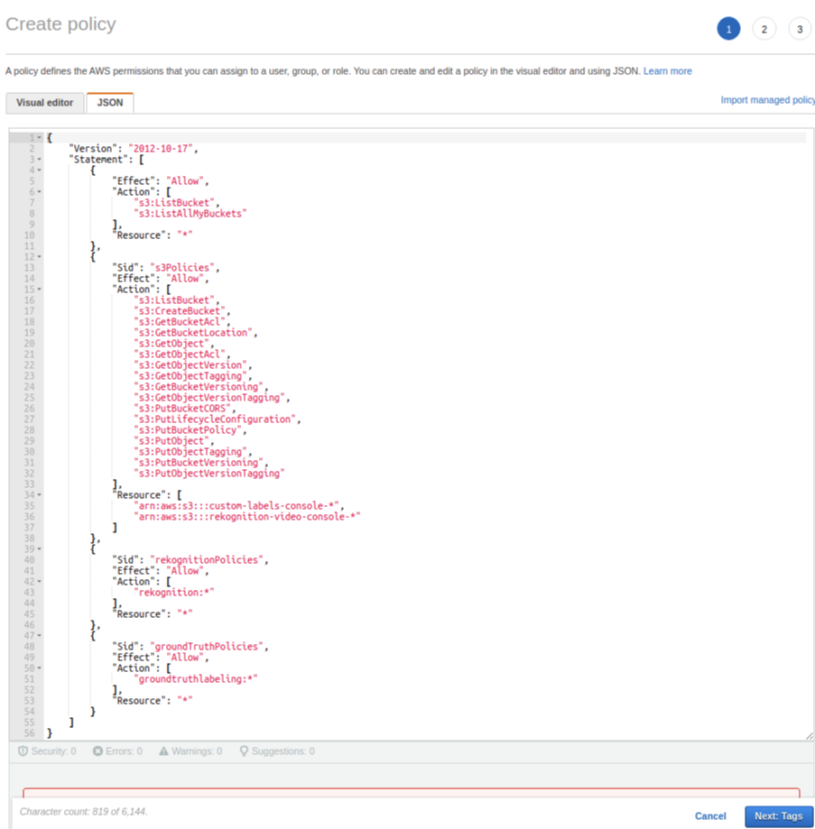Click the "rekognitionPolicies" Sid value
815x829 pixels.
point(207,560)
